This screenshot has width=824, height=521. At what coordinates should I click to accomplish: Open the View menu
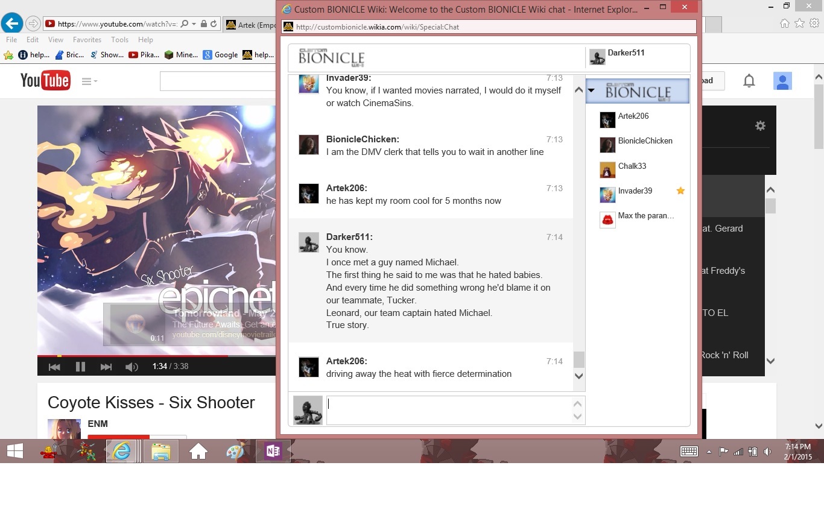(55, 40)
